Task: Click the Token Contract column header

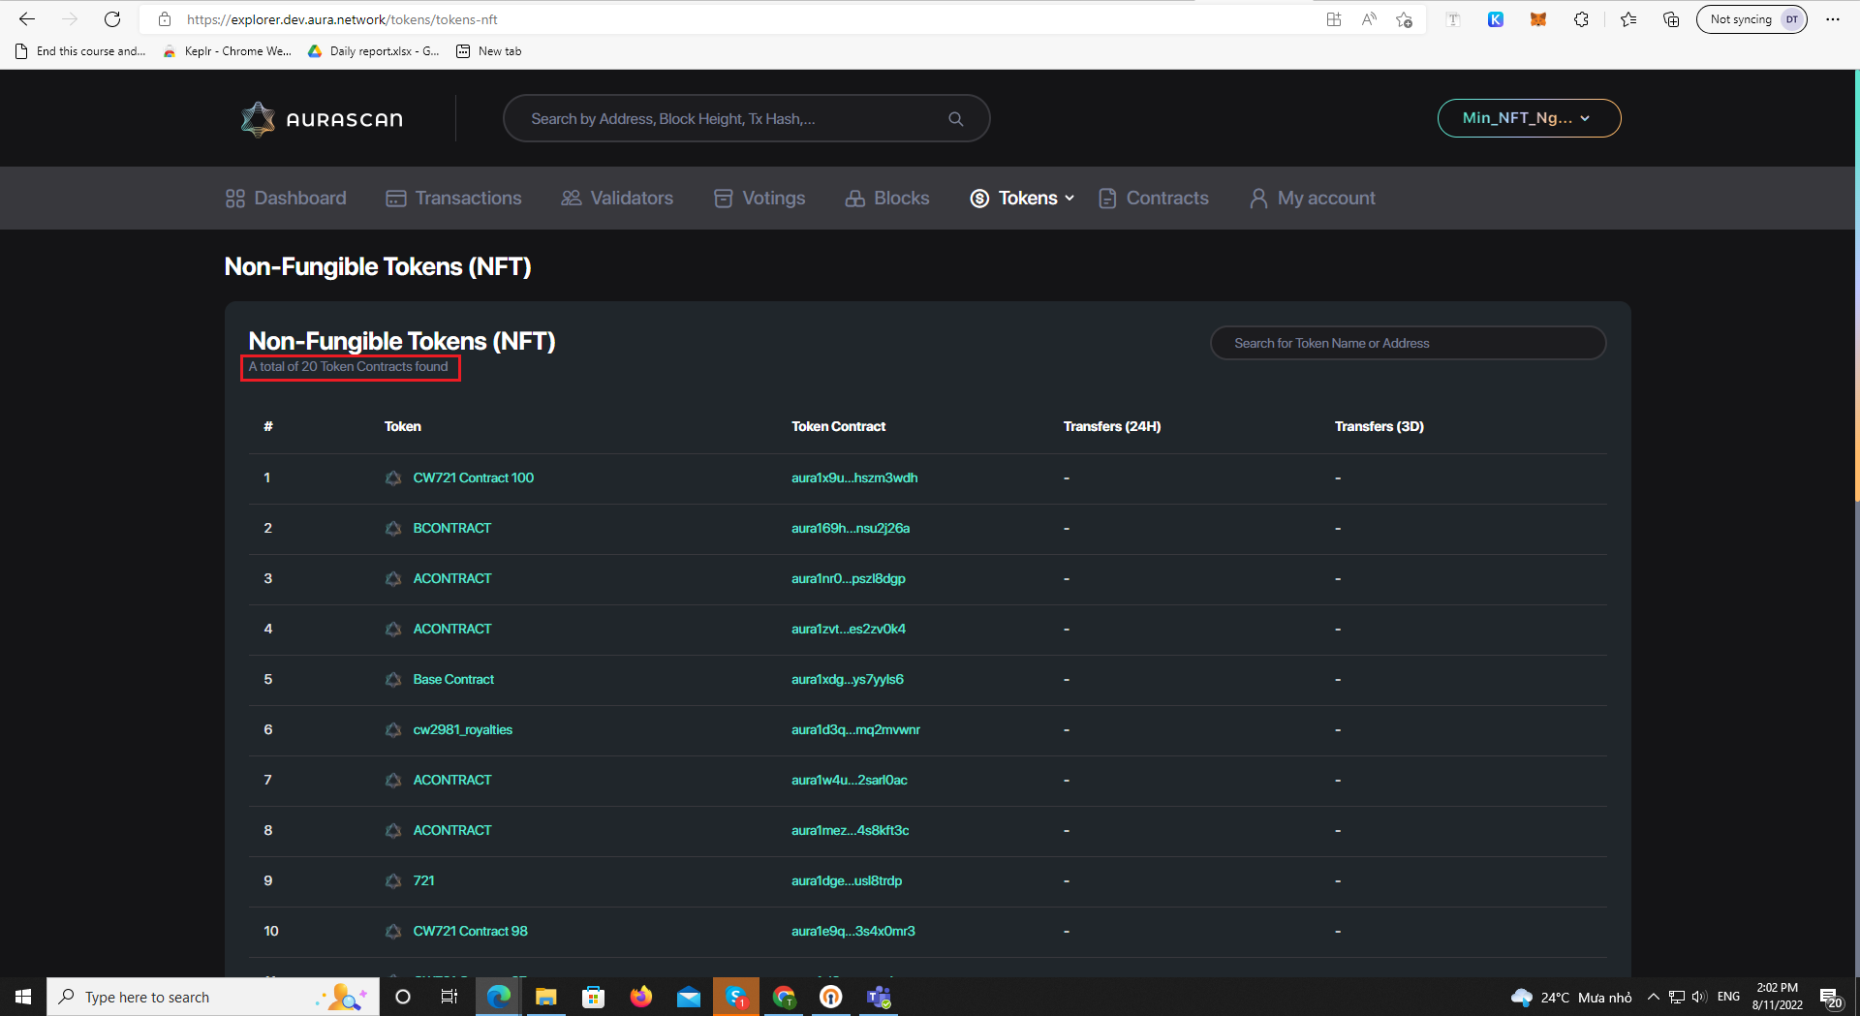Action: (839, 427)
